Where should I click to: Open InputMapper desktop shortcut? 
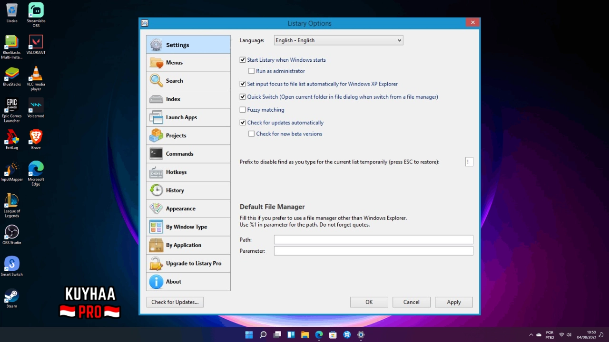coord(12,171)
